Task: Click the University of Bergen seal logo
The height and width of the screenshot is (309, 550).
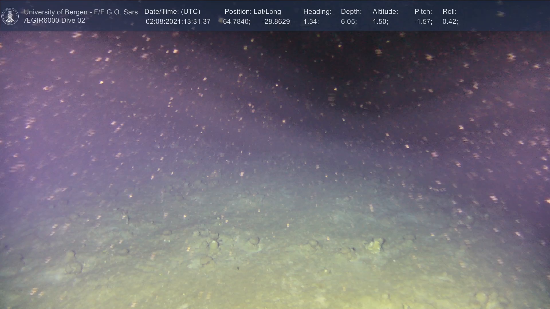Action: coord(10,16)
